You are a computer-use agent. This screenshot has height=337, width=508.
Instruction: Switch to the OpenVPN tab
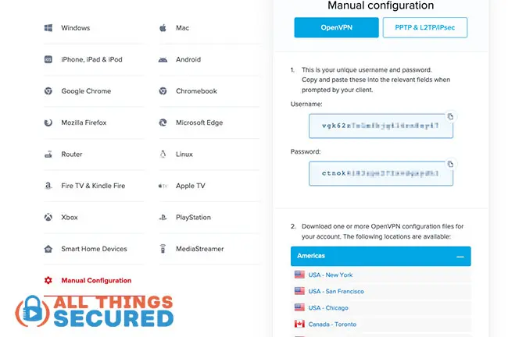(x=336, y=28)
